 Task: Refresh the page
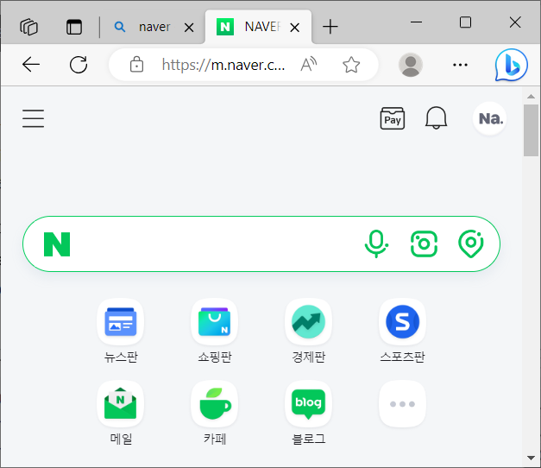79,65
